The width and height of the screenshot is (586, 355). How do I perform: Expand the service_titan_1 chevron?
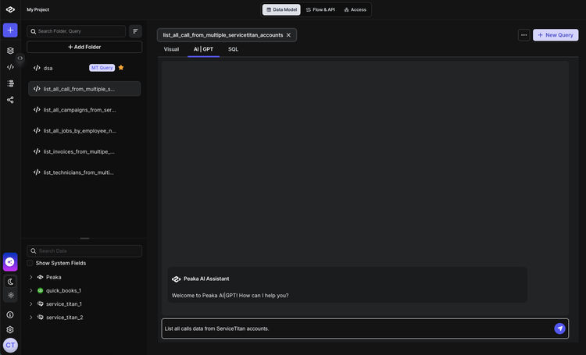point(31,304)
